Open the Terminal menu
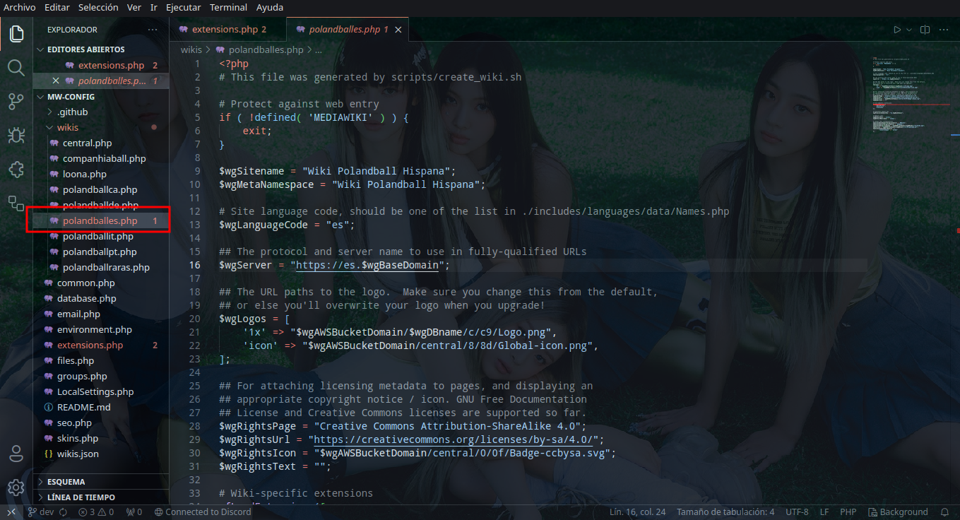The image size is (960, 520). click(228, 7)
